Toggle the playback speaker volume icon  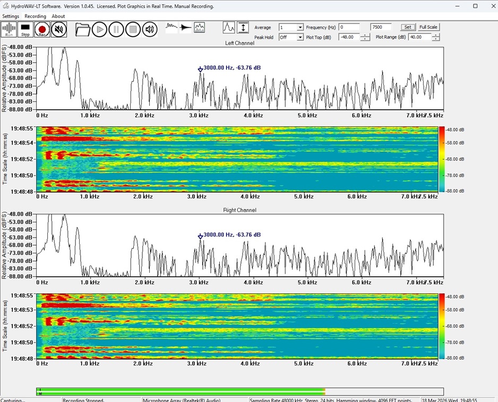150,30
